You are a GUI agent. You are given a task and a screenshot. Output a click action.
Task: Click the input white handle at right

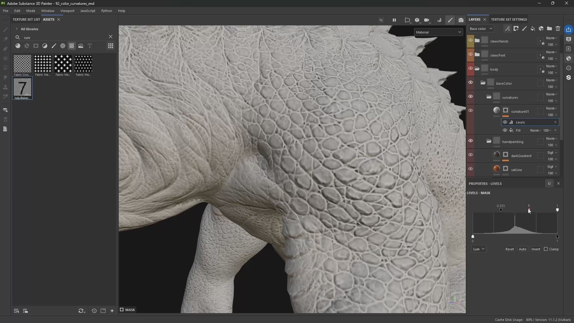pyautogui.click(x=557, y=210)
